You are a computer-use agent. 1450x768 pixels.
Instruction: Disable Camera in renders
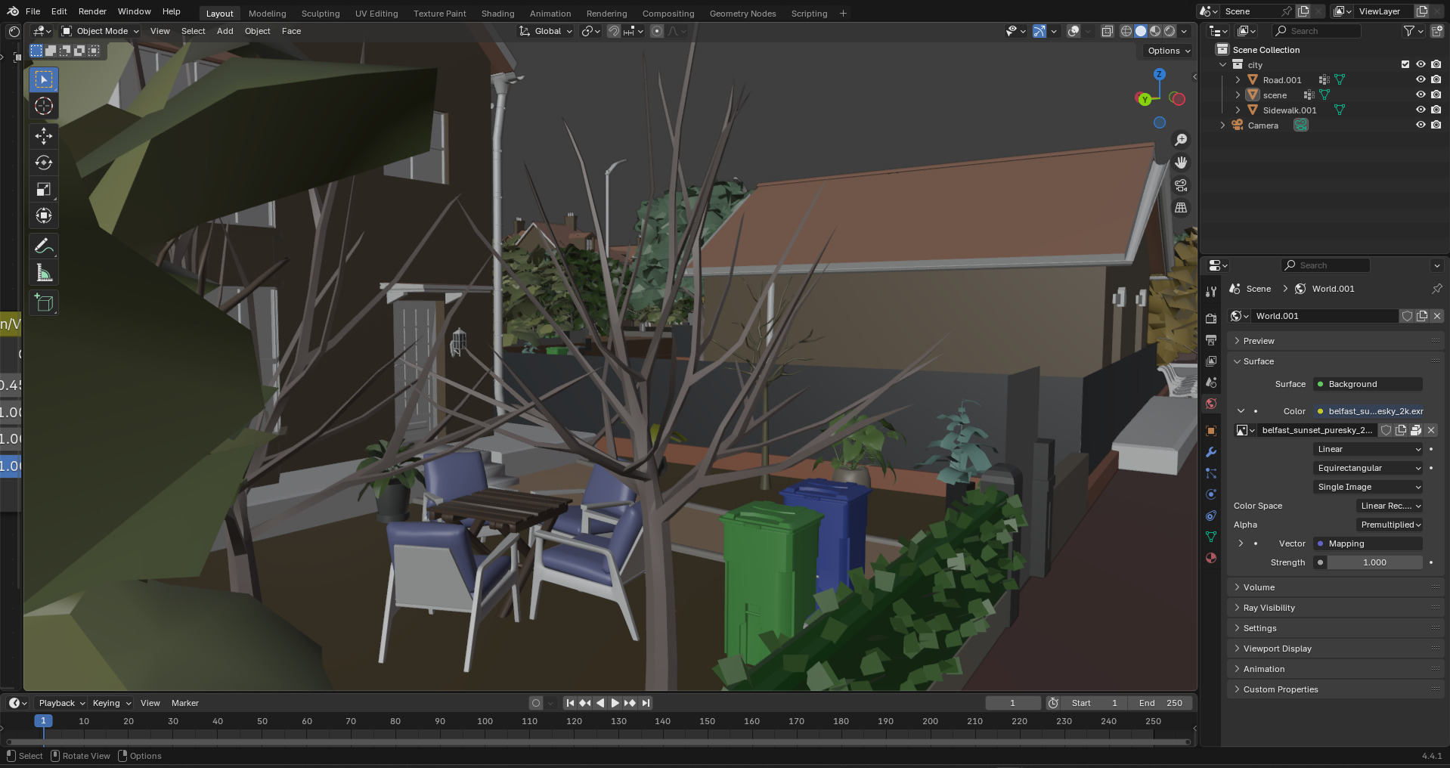1436,125
